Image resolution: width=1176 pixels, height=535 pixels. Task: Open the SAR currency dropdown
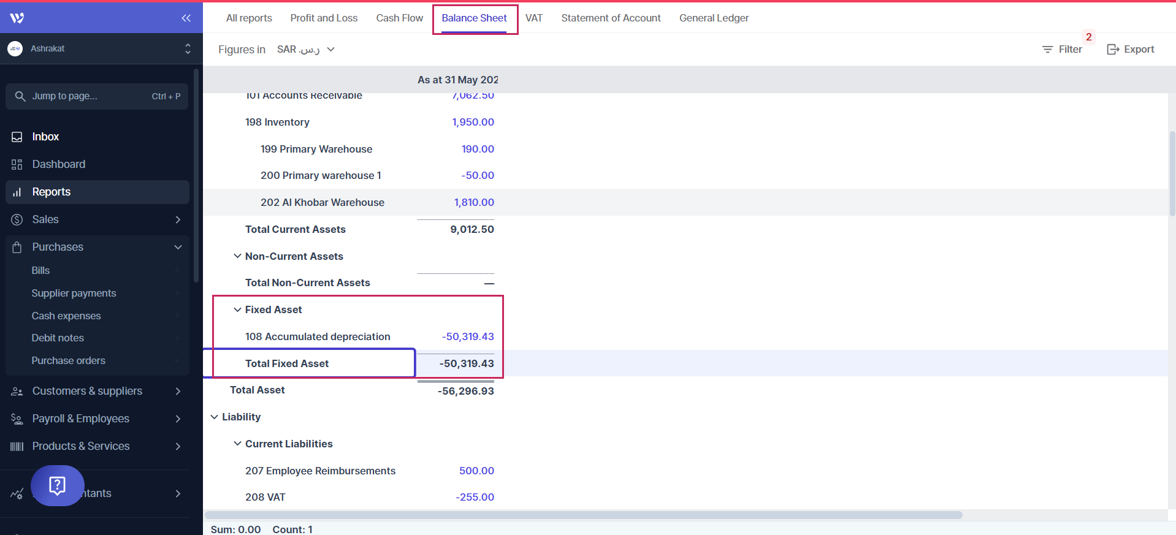(306, 50)
